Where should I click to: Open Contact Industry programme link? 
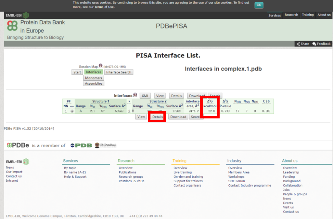pos(250,186)
